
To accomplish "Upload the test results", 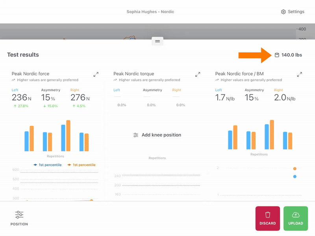I will (296, 218).
